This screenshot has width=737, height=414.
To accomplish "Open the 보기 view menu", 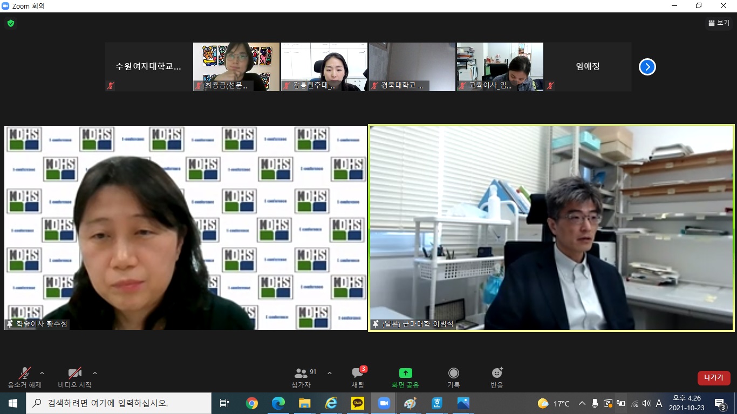I will point(719,23).
